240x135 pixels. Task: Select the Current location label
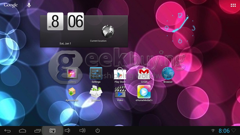98,41
